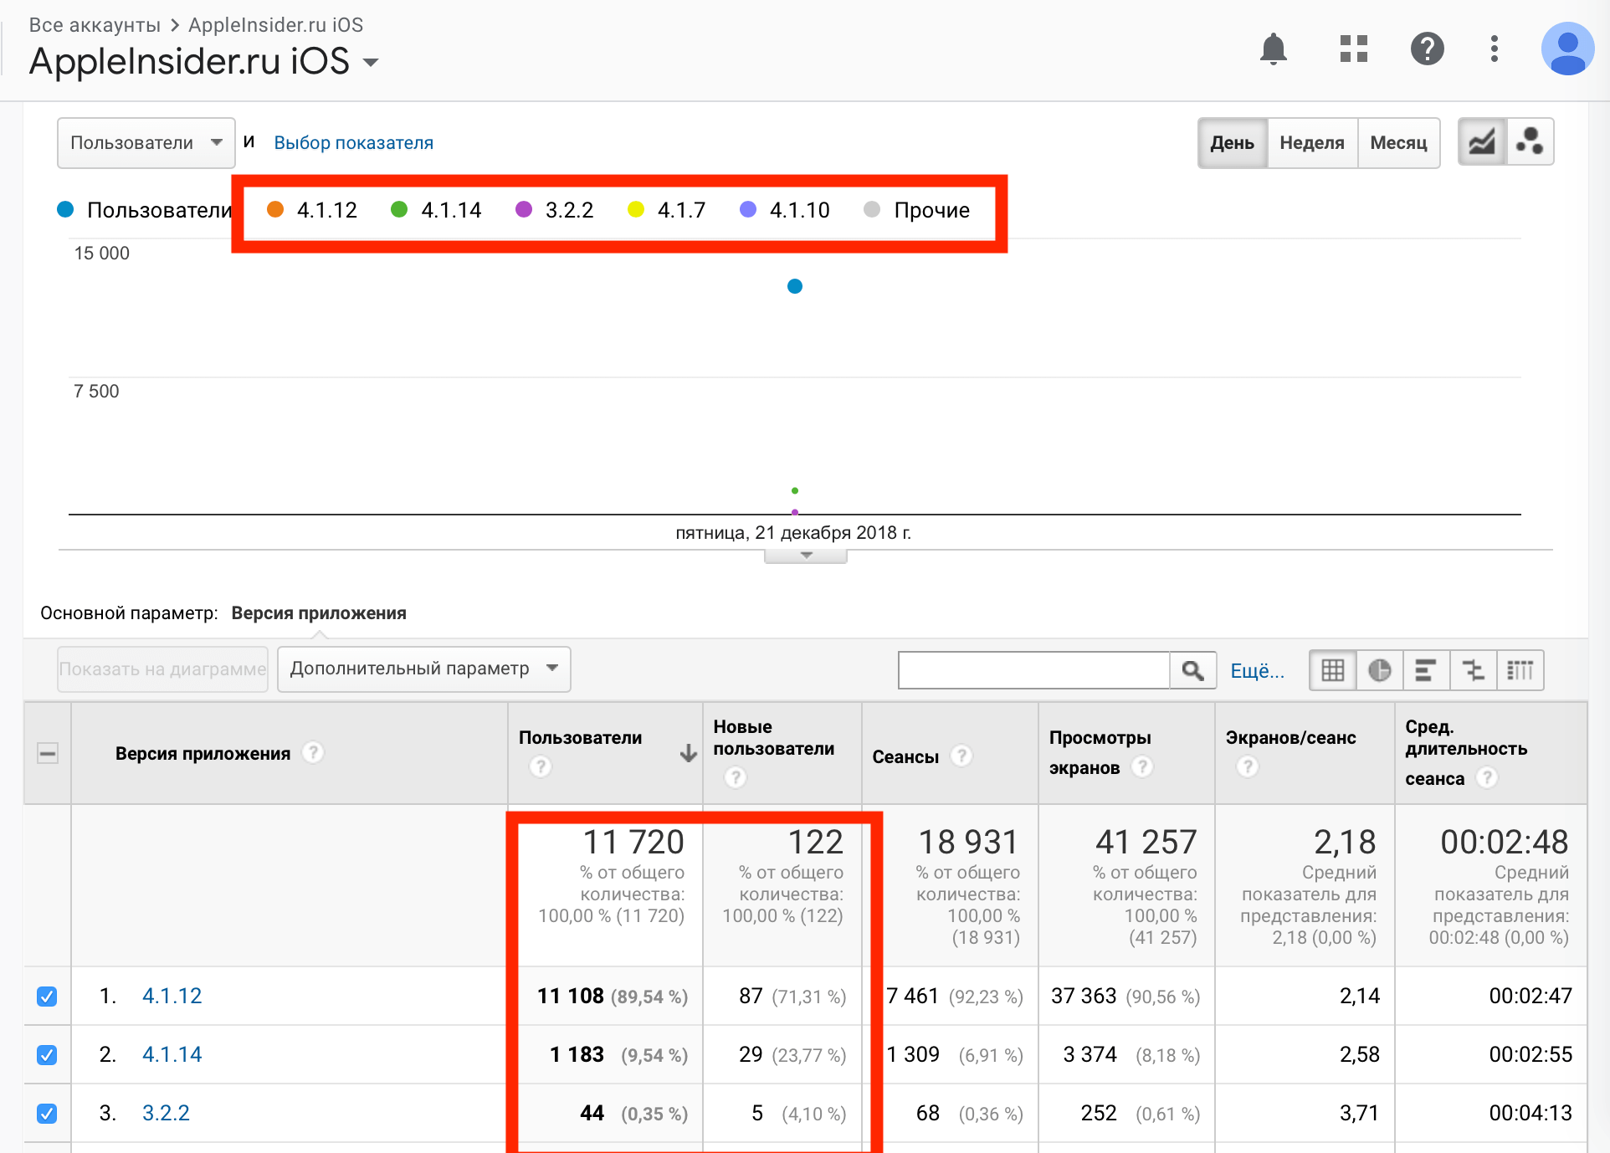This screenshot has height=1153, width=1610.
Task: Click help icon under Экранов/сеанс header
Action: [x=1247, y=766]
